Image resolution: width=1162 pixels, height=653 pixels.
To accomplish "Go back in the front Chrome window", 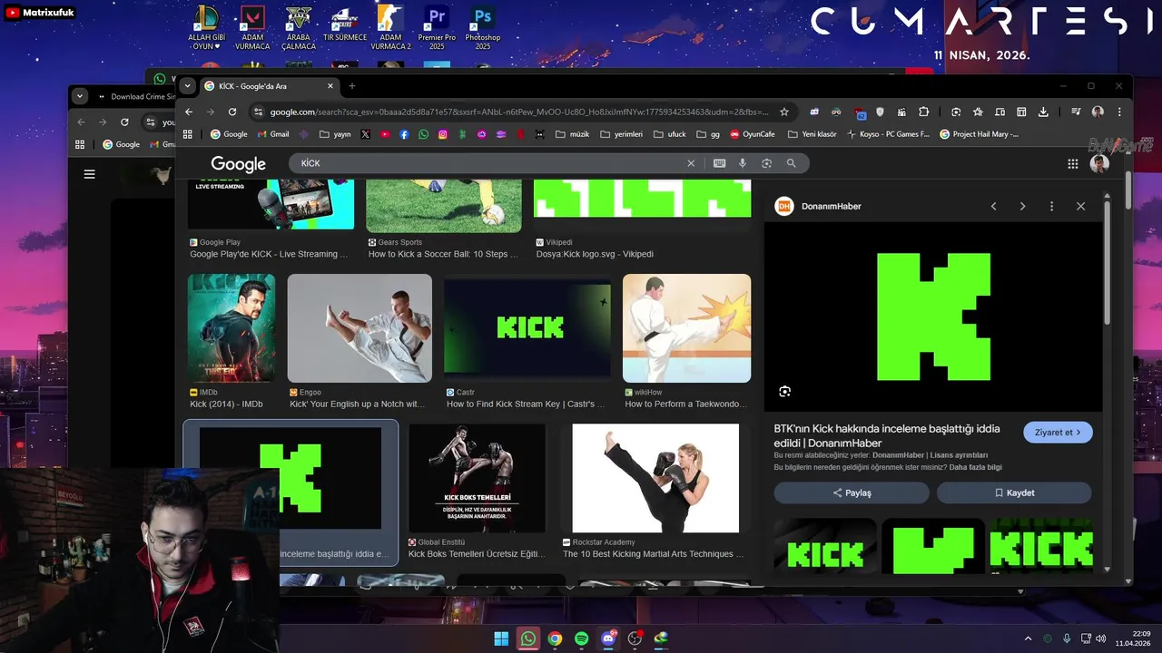I will (x=189, y=112).
